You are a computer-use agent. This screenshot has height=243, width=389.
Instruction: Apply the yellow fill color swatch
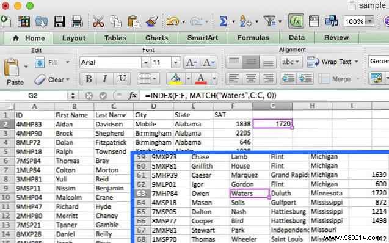pyautogui.click(x=175, y=79)
